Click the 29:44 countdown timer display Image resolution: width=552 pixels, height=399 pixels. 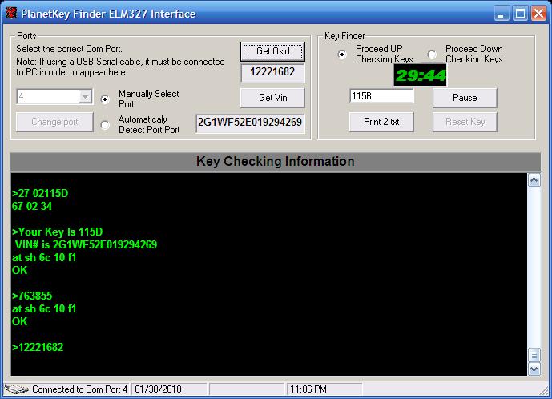(x=420, y=75)
